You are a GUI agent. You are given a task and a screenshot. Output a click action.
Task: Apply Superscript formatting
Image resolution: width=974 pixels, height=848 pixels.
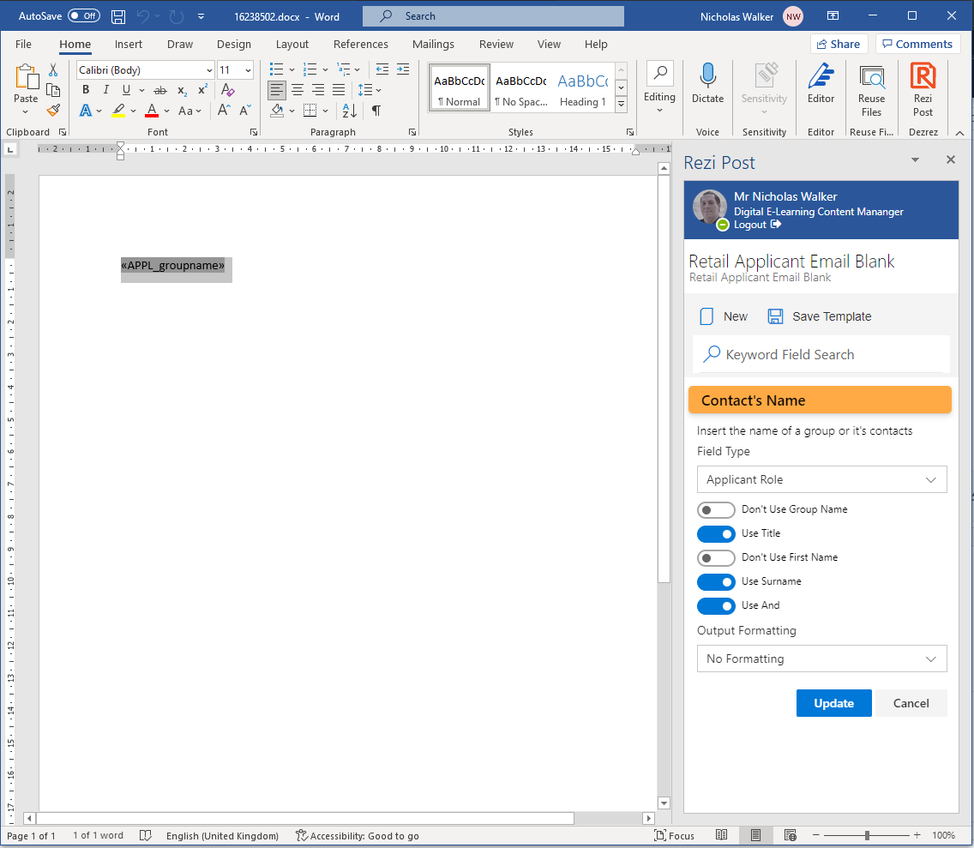(202, 89)
